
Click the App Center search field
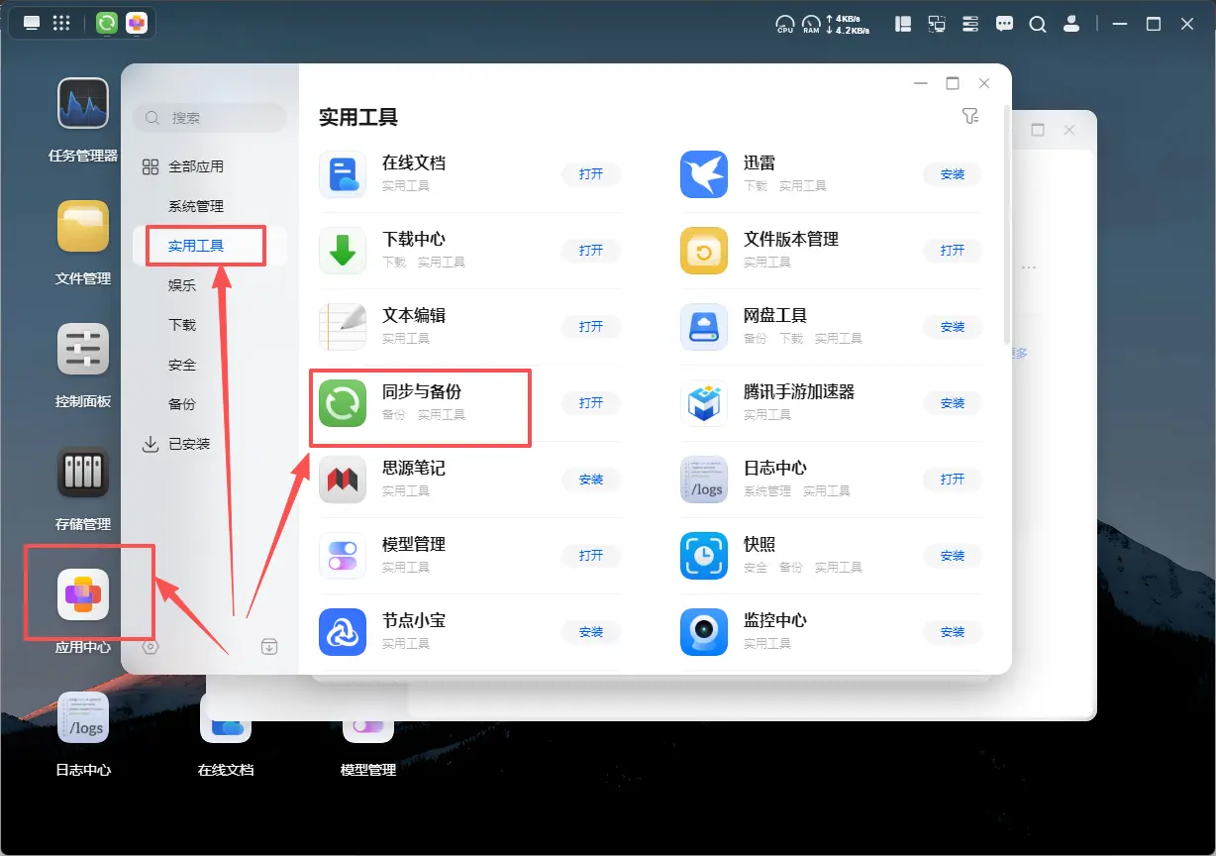pyautogui.click(x=210, y=118)
